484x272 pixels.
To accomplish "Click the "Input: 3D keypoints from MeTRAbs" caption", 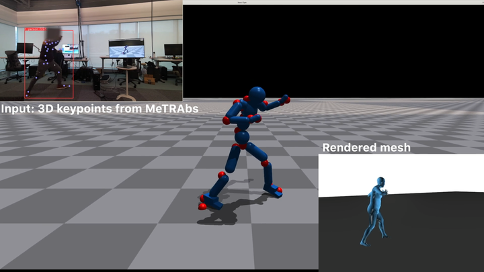I will pyautogui.click(x=99, y=109).
